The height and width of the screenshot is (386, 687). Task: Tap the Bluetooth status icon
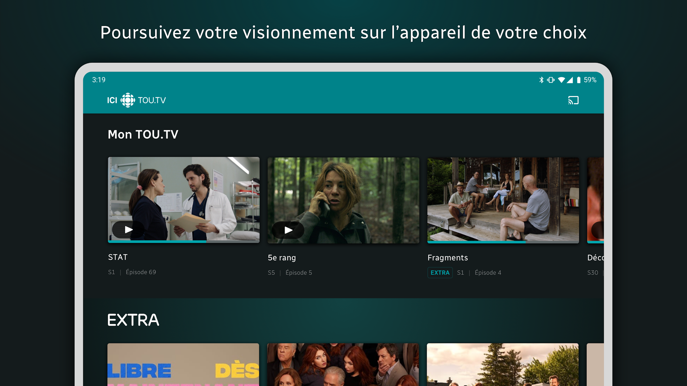(x=541, y=80)
